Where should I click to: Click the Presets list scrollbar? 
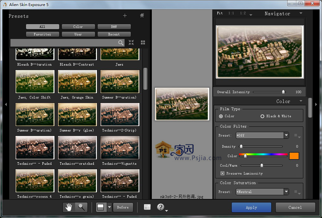tap(145, 79)
